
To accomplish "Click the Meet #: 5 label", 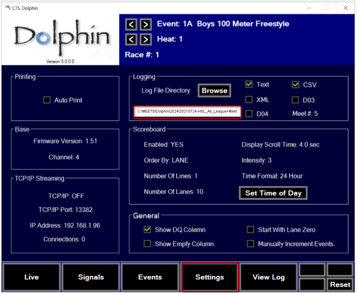I will (x=305, y=113).
